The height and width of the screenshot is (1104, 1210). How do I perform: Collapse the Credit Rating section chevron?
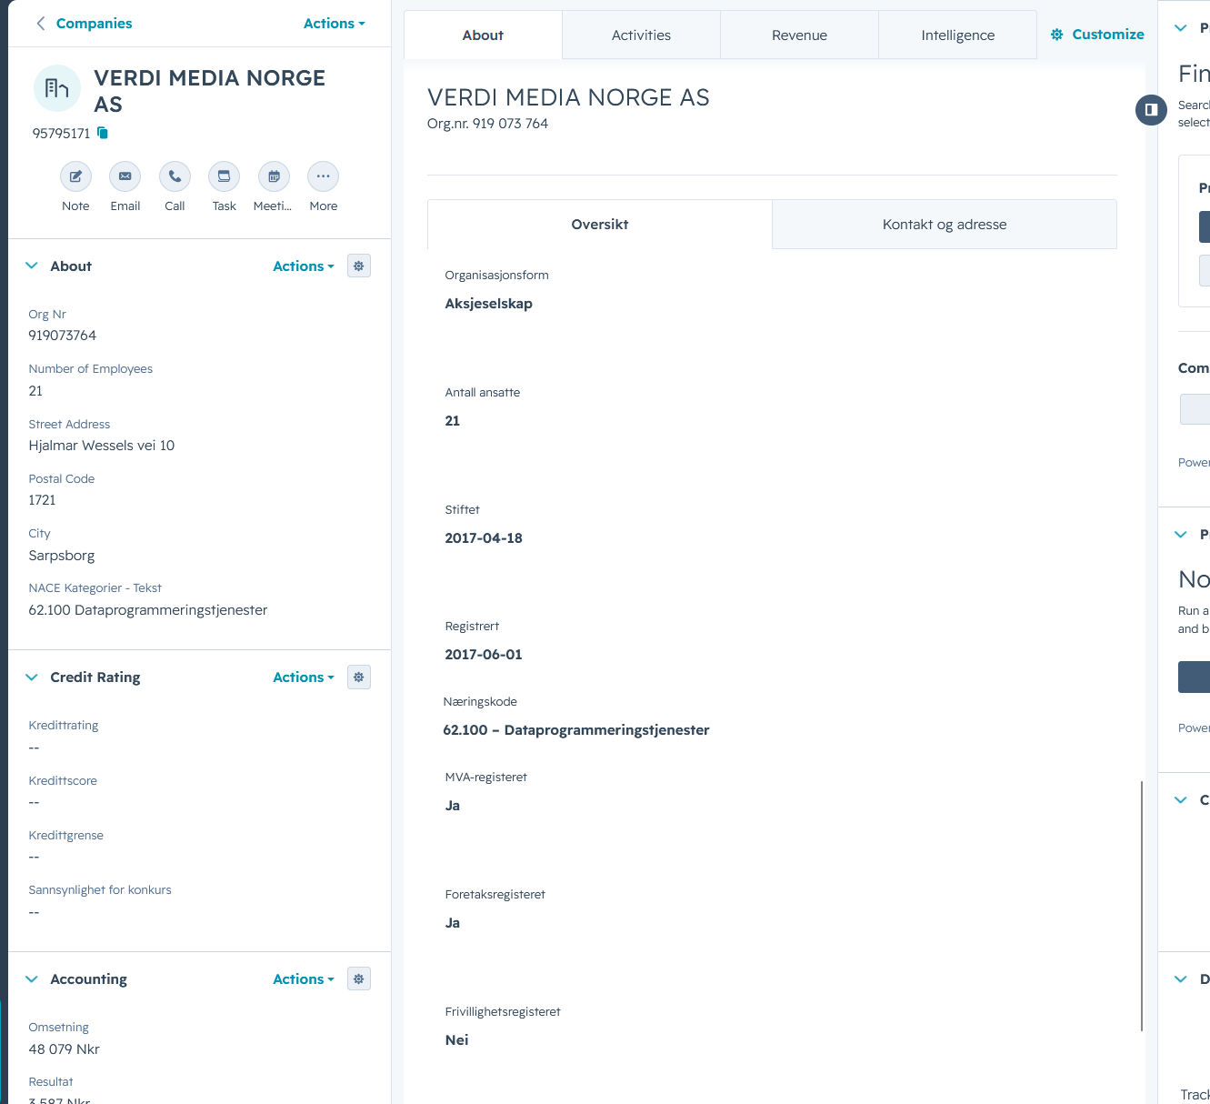(x=32, y=677)
